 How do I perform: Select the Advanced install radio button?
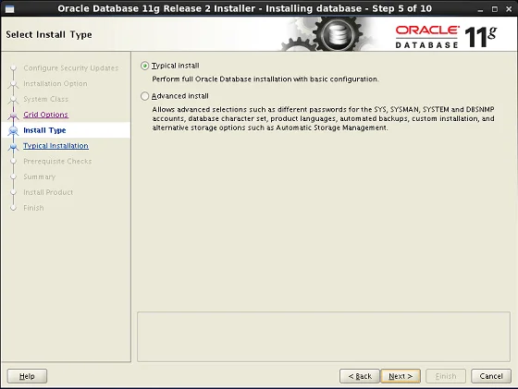(x=144, y=96)
